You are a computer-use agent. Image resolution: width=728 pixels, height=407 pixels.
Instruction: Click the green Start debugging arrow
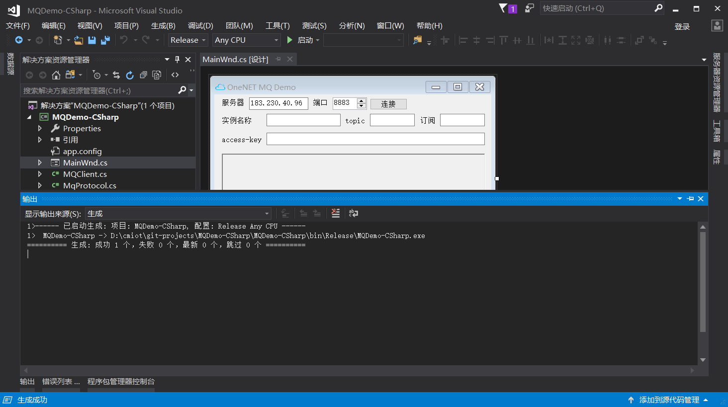289,40
